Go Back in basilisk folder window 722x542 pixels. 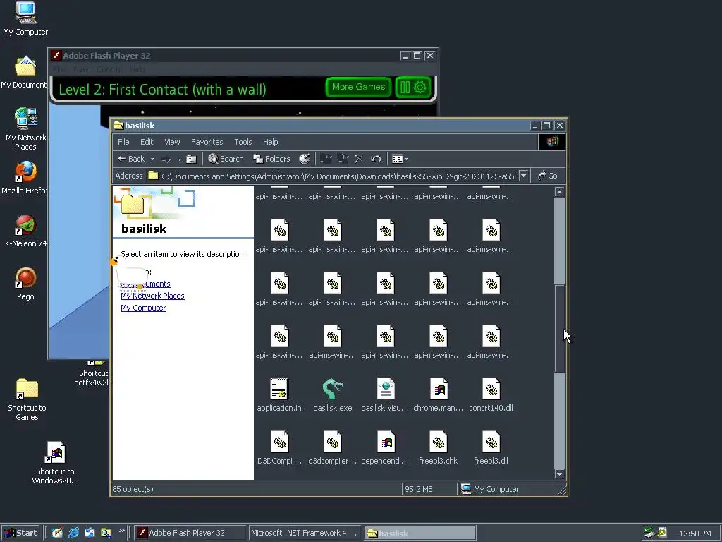coord(130,159)
